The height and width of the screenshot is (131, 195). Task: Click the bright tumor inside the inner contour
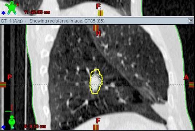(x=96, y=82)
